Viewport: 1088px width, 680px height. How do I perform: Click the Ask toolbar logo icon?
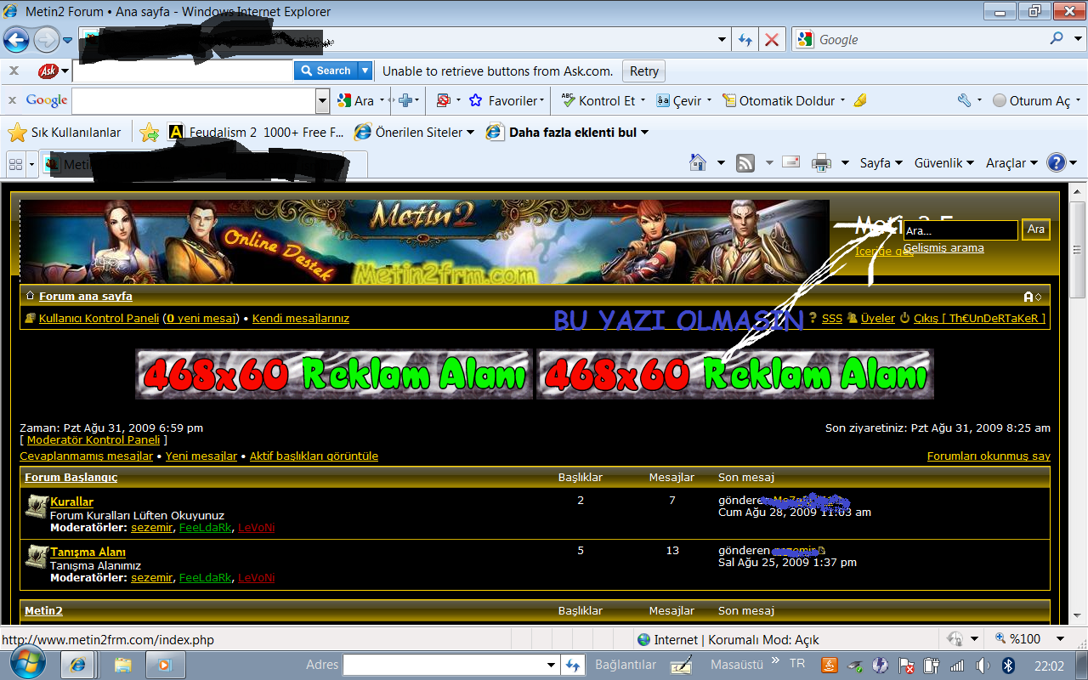coord(48,71)
